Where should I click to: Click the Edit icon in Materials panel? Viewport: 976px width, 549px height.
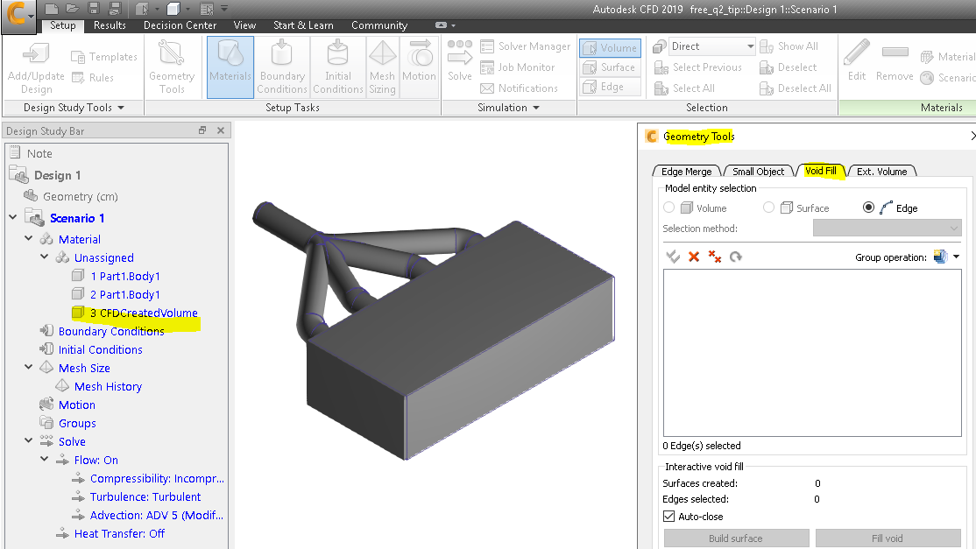pyautogui.click(x=855, y=61)
